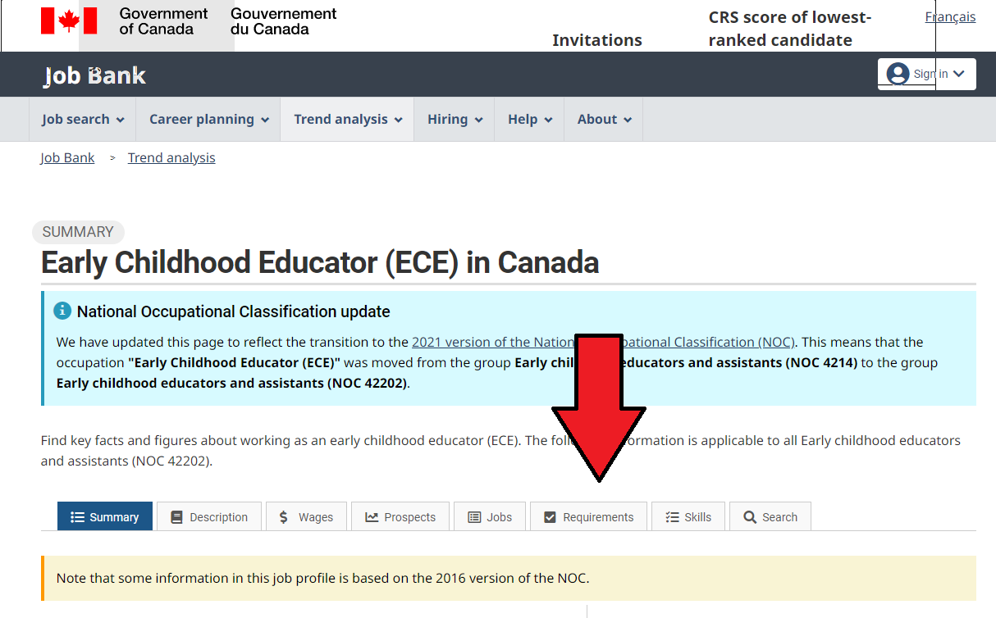Click the Invitations column header text
The height and width of the screenshot is (618, 996).
[x=597, y=40]
